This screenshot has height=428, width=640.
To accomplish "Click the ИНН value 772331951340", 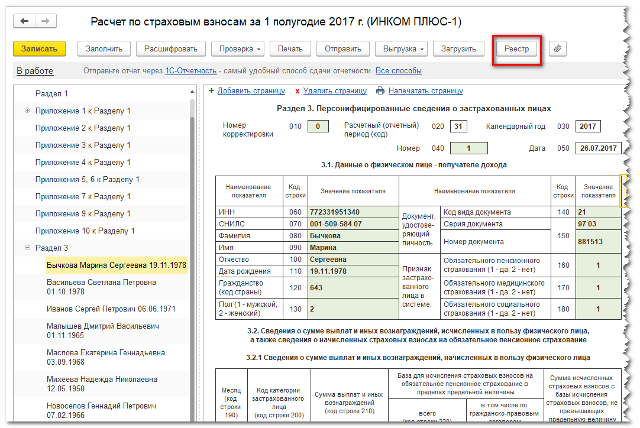I will (353, 212).
